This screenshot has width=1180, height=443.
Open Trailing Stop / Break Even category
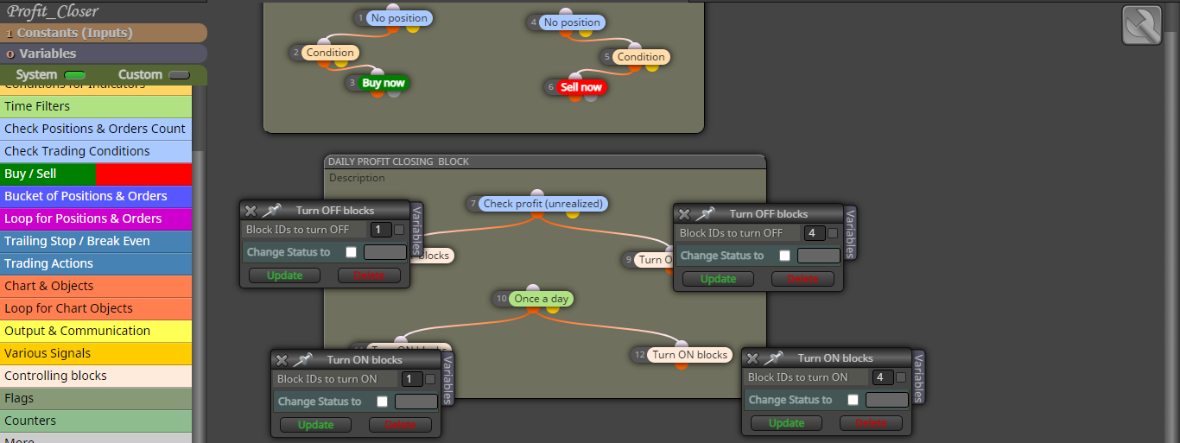click(96, 242)
